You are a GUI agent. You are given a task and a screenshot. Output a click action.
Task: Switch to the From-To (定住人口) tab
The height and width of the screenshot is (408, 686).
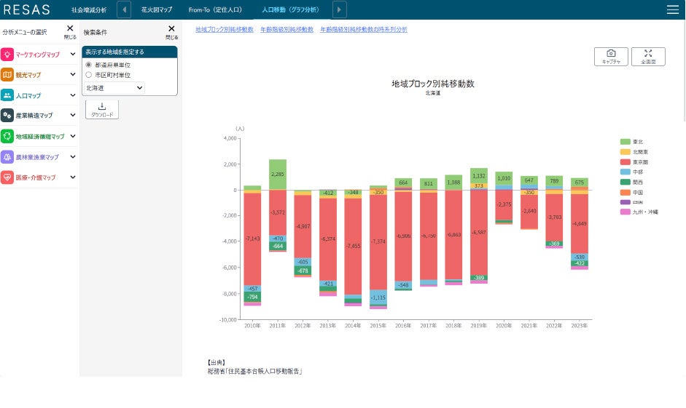(x=215, y=9)
